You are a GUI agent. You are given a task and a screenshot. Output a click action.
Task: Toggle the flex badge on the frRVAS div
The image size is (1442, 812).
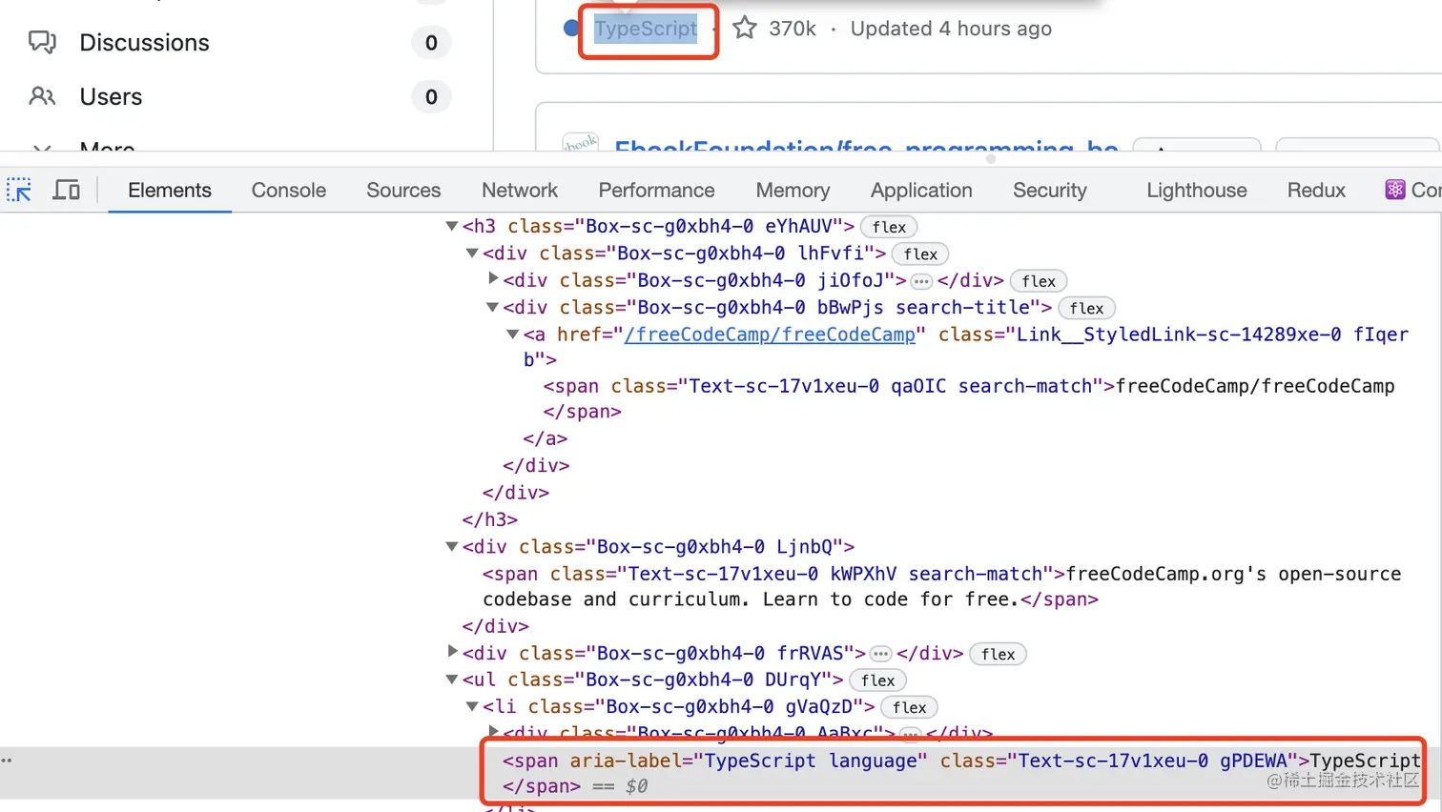pyautogui.click(x=998, y=654)
